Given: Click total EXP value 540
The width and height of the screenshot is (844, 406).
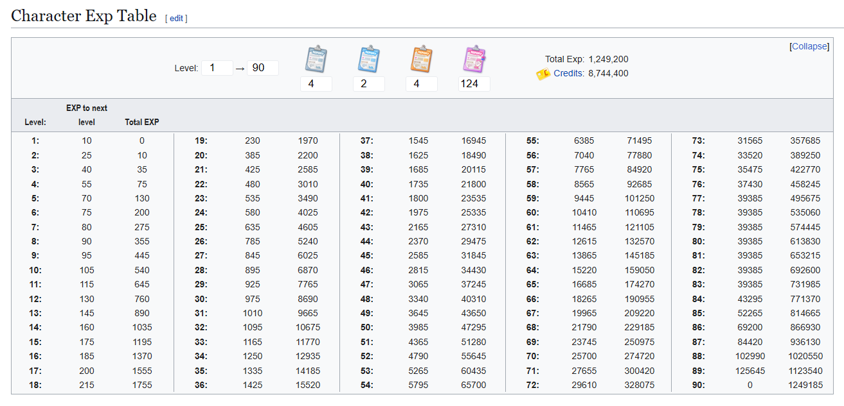Looking at the screenshot, I should 142,270.
